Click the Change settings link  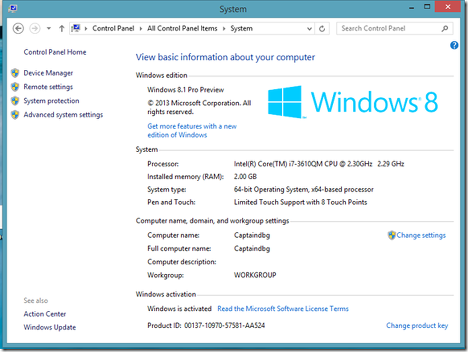421,235
